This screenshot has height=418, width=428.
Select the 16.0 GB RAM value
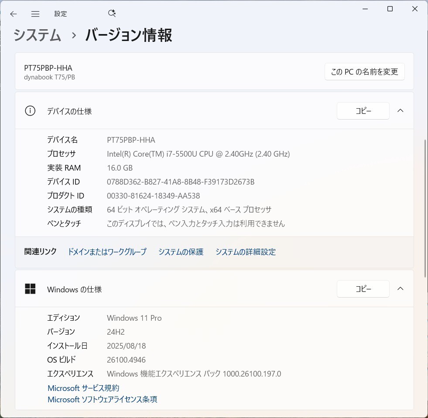click(120, 168)
